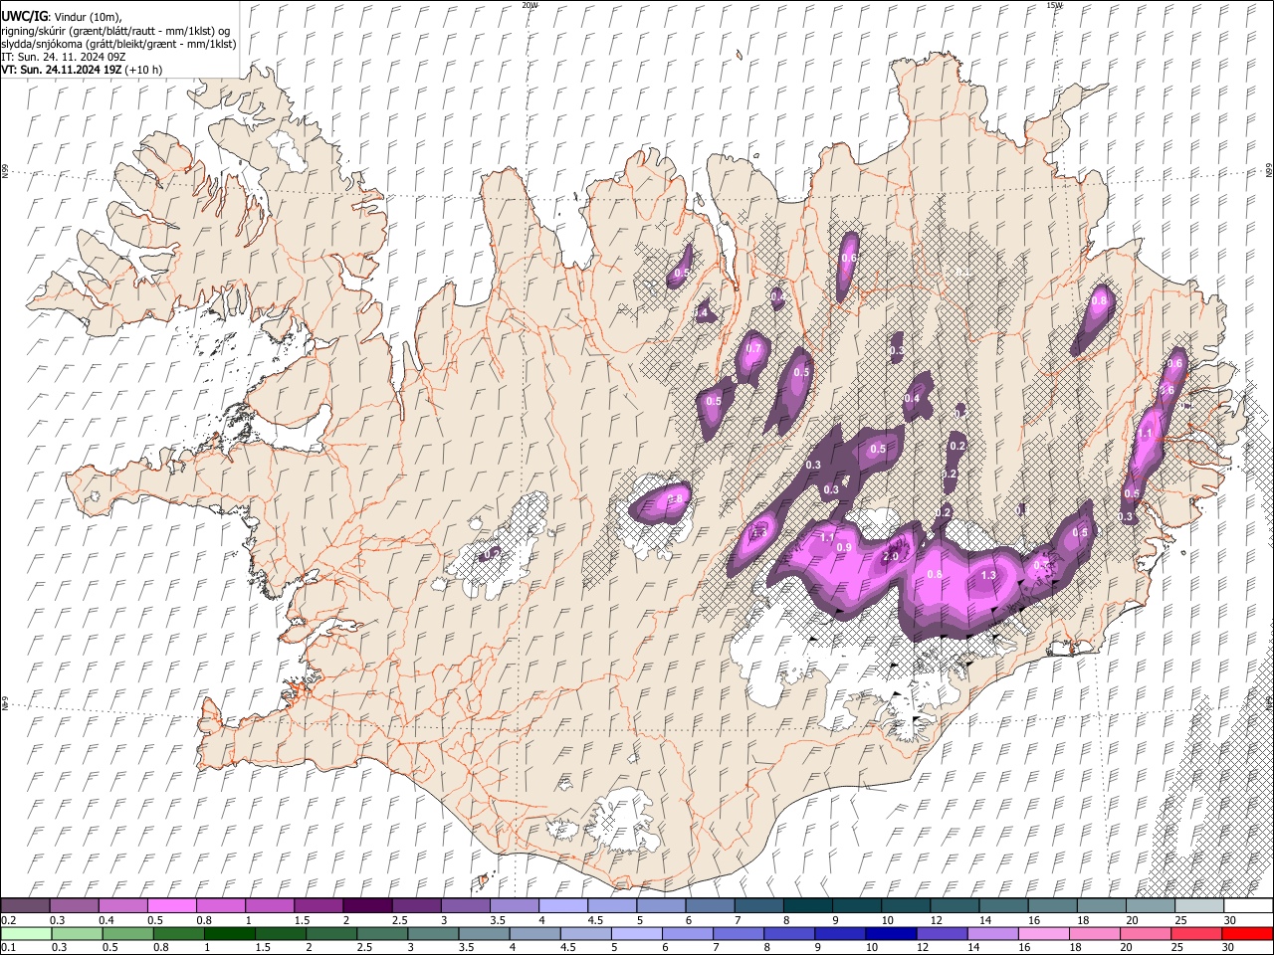Viewport: 1274px width, 955px height.
Task: Click the 0.2 dark mauve snow scale swatch
Action: tap(26, 905)
